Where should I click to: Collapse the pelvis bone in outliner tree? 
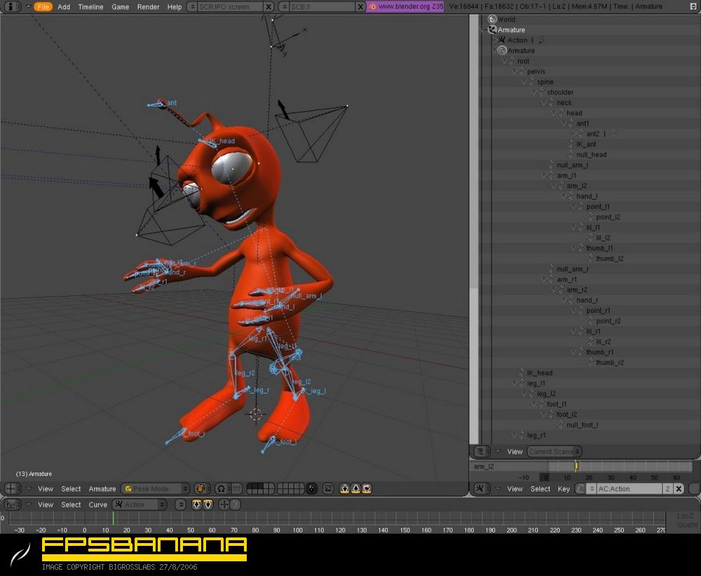515,71
